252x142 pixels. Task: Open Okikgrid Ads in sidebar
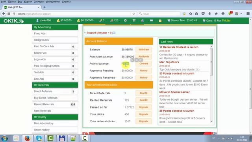tap(55, 40)
